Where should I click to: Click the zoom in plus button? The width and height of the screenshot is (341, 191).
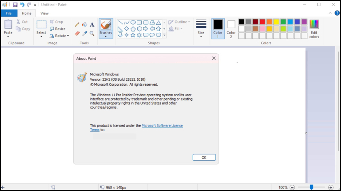point(331,187)
